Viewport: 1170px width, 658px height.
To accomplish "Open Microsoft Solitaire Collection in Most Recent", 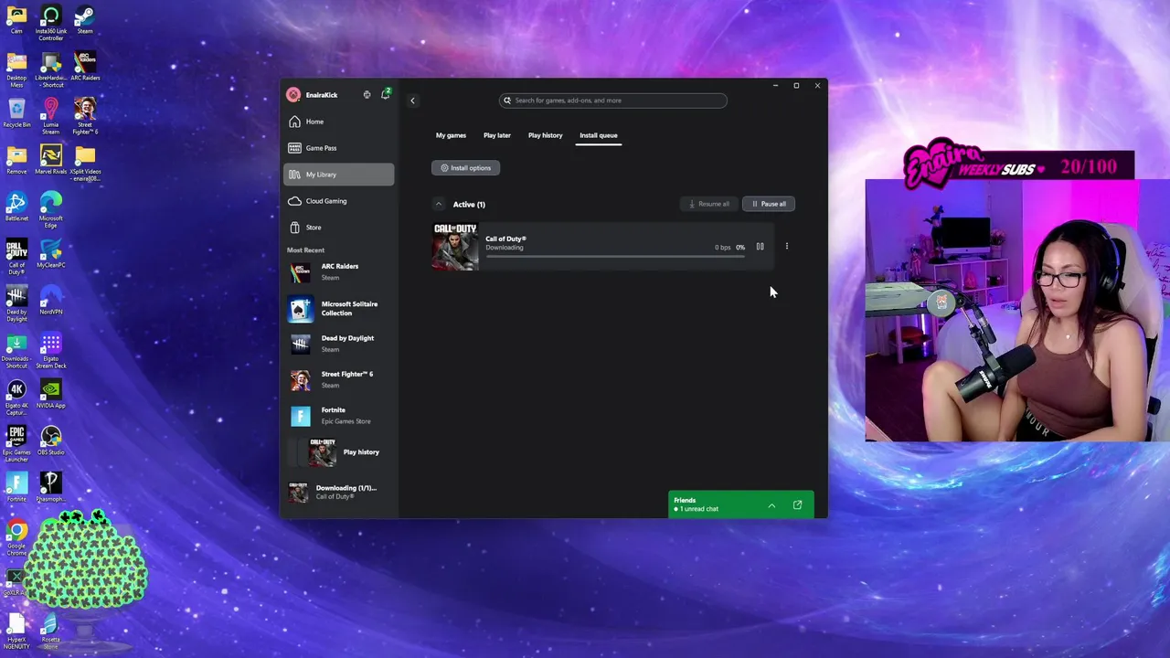I will (x=338, y=309).
